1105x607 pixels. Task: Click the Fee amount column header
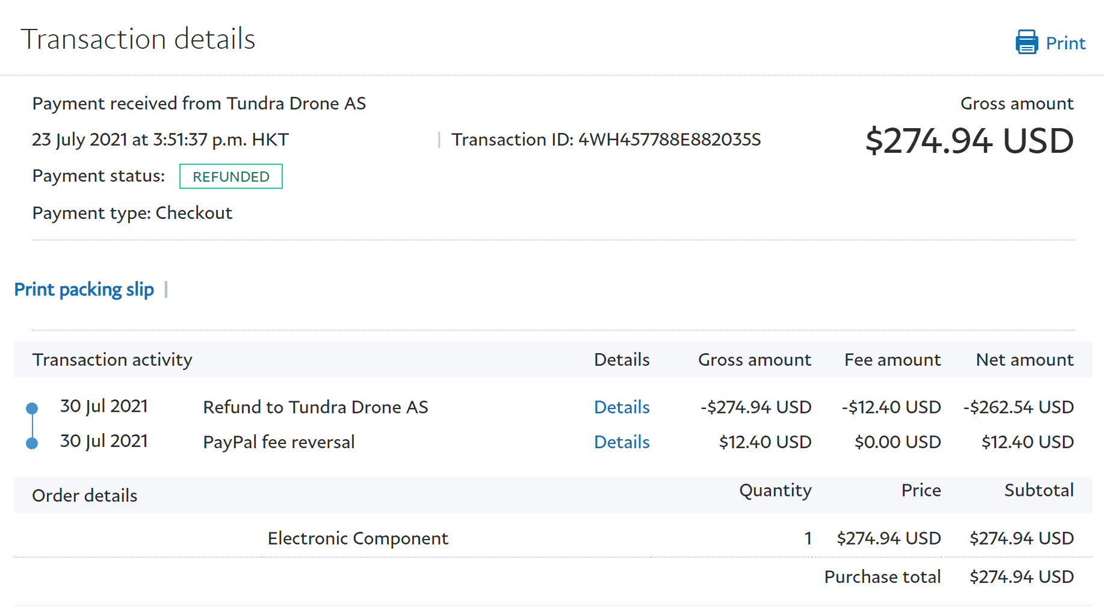[x=892, y=360]
